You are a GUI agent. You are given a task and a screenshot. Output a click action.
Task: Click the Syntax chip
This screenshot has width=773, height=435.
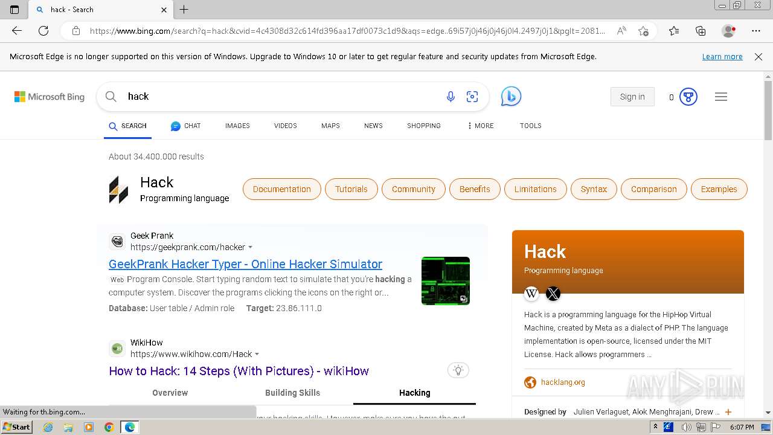[x=594, y=189]
